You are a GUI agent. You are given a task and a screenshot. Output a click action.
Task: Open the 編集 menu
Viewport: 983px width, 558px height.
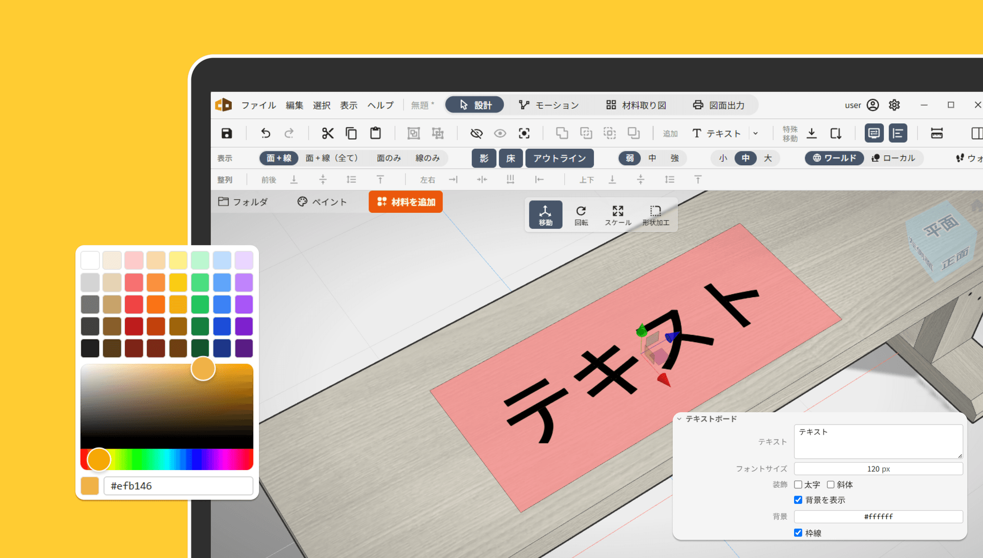pos(294,105)
